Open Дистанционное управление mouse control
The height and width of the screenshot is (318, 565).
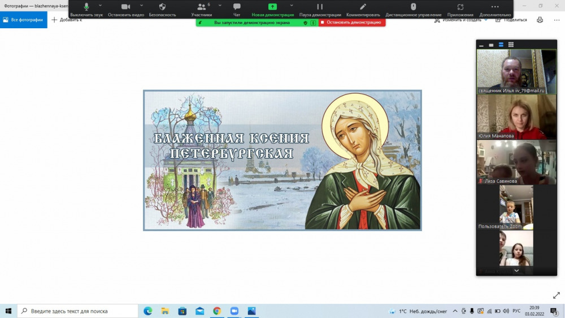414,10
